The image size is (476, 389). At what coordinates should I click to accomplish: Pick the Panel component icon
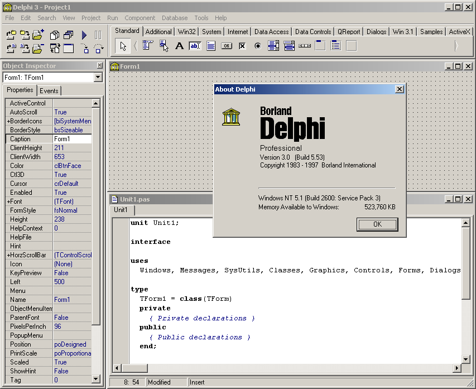point(352,46)
